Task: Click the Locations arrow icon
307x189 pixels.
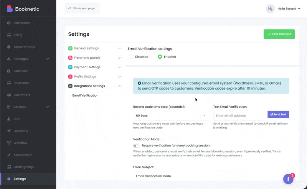Action: tap(9, 131)
